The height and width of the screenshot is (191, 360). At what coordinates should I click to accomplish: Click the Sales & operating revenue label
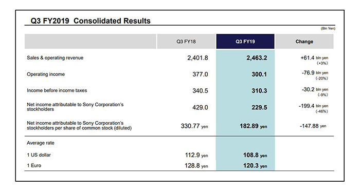(55, 58)
